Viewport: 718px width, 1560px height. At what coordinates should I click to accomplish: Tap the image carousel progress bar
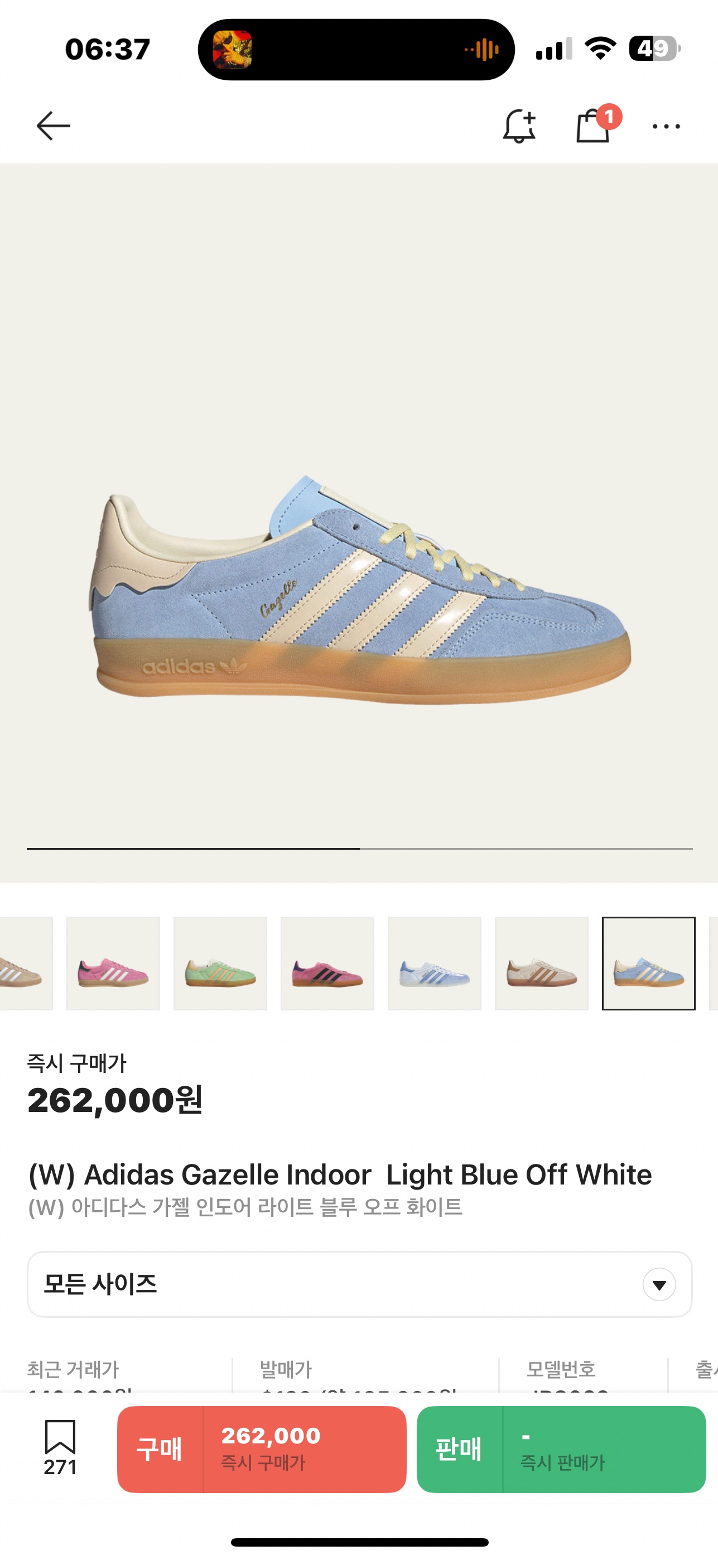click(x=360, y=849)
